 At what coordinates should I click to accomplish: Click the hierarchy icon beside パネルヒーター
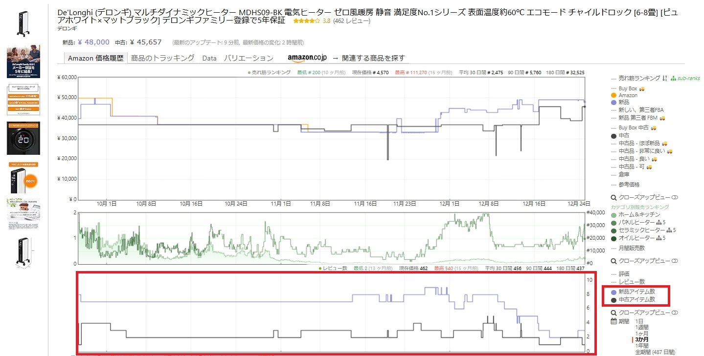point(658,222)
